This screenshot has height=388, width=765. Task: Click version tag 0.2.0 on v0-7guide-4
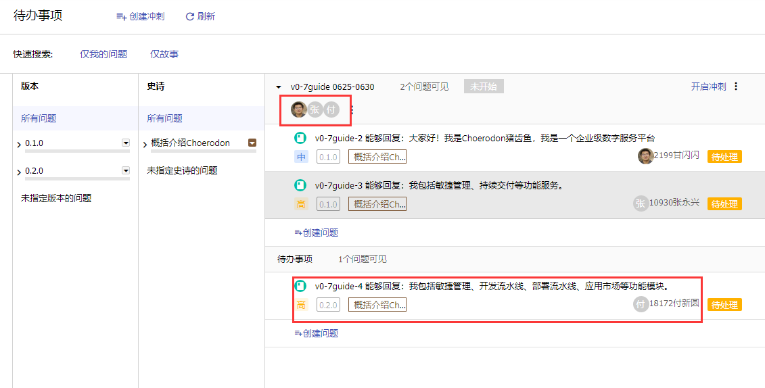click(328, 305)
